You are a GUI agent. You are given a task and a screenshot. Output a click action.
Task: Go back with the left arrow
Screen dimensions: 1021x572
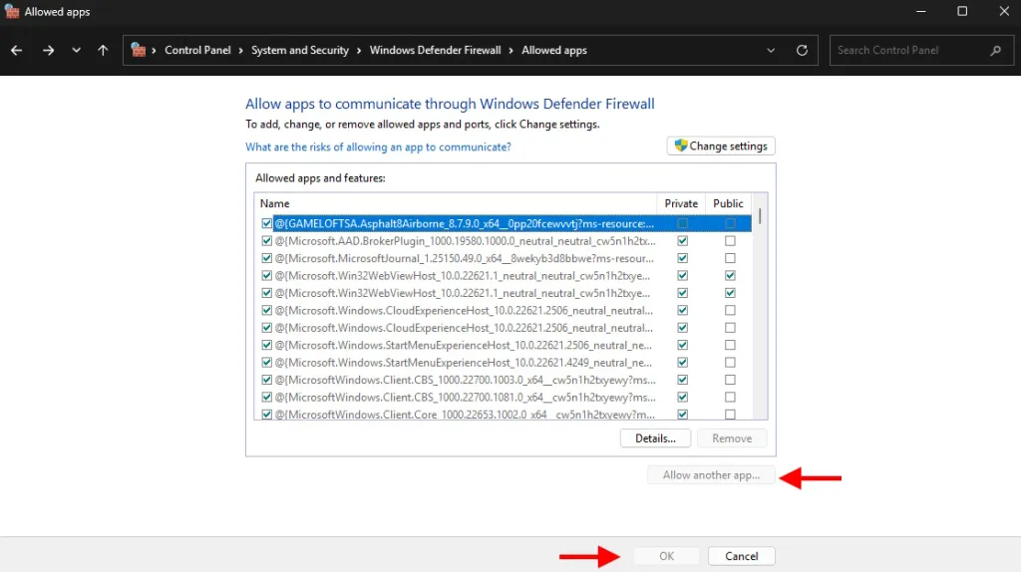[x=16, y=50]
